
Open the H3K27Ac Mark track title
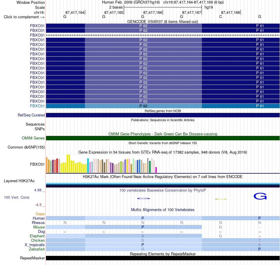tap(163, 177)
